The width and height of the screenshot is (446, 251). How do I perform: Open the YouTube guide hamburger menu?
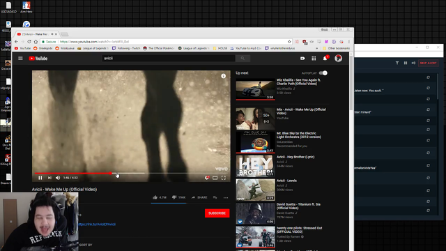pyautogui.click(x=20, y=59)
